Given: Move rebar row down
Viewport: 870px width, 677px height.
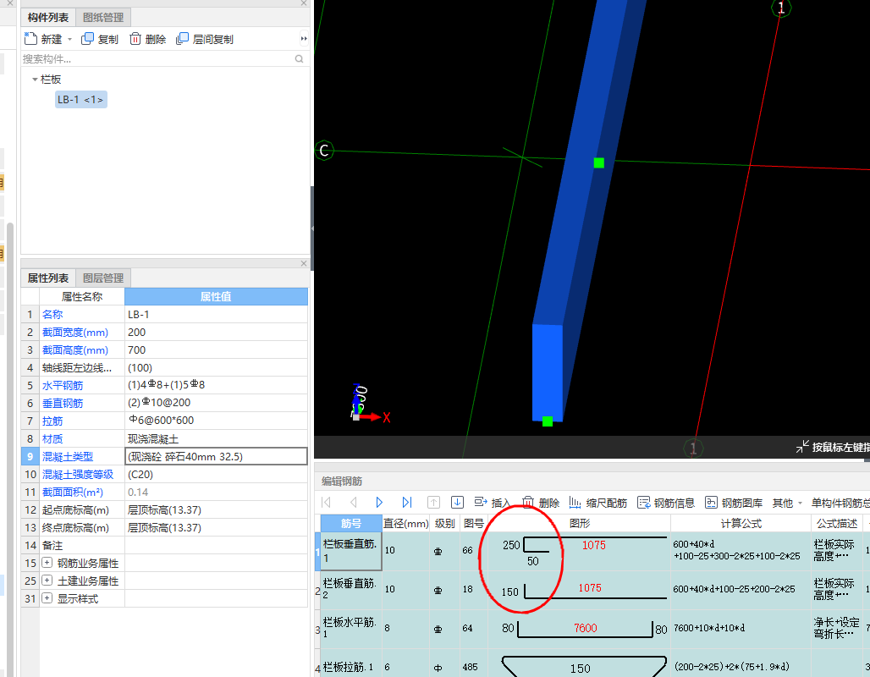Looking at the screenshot, I should click(457, 502).
